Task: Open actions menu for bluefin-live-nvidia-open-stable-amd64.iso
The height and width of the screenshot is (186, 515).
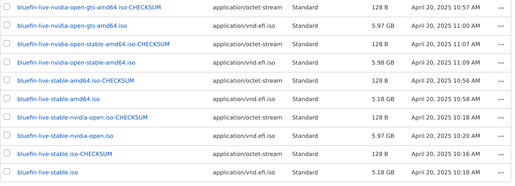Action: pyautogui.click(x=501, y=63)
